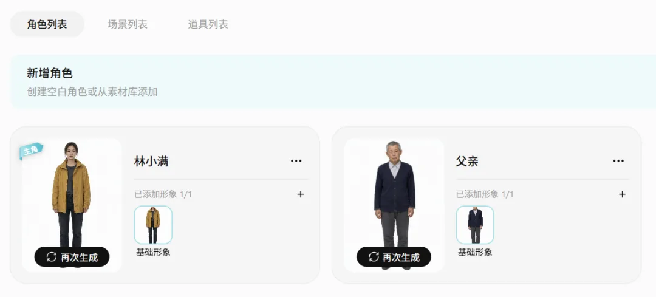This screenshot has width=656, height=297.
Task: Click the 父亲 character name
Action: pos(467,162)
